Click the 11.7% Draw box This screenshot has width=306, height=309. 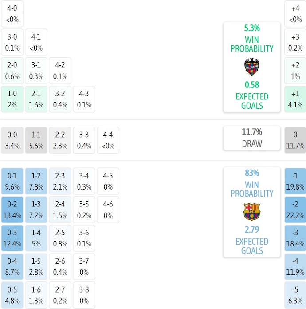click(251, 138)
